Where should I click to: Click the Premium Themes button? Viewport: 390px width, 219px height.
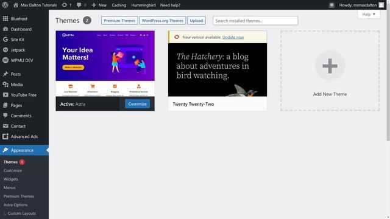119,21
